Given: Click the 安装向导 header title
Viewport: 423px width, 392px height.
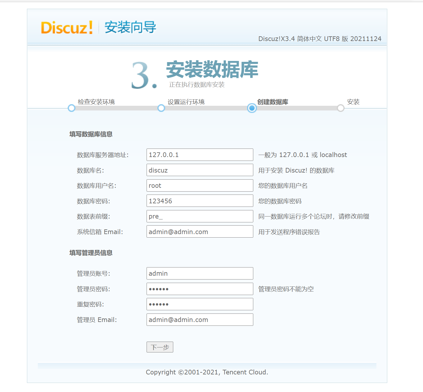Looking at the screenshot, I should click(x=130, y=27).
